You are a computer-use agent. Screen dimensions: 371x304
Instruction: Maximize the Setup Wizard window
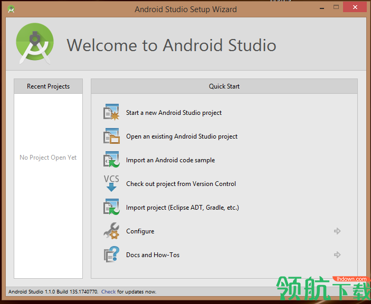click(x=336, y=7)
